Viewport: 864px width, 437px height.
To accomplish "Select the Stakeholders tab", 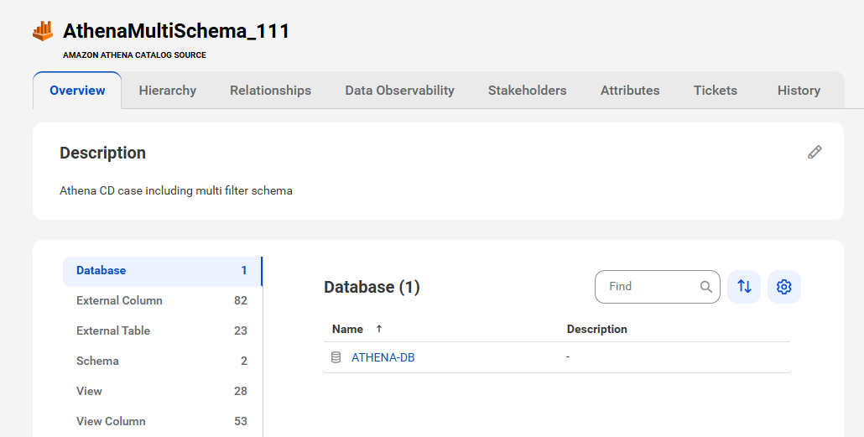I will pyautogui.click(x=528, y=91).
